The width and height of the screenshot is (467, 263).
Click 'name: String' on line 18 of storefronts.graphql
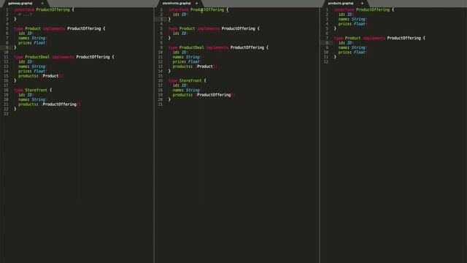coord(187,90)
